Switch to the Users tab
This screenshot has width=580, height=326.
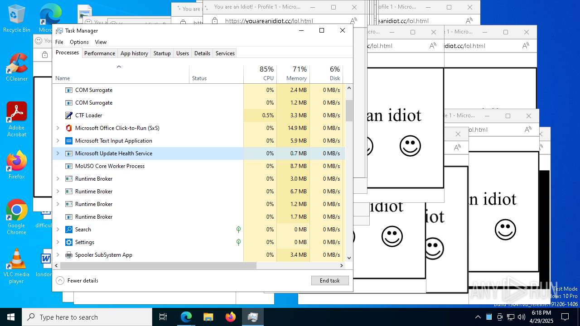(183, 53)
